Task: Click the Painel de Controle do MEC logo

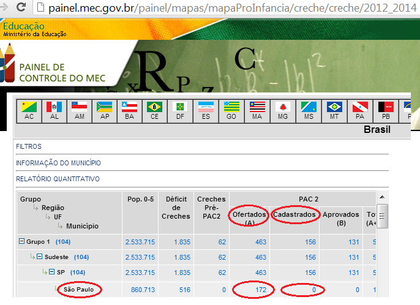Action: click(x=54, y=64)
